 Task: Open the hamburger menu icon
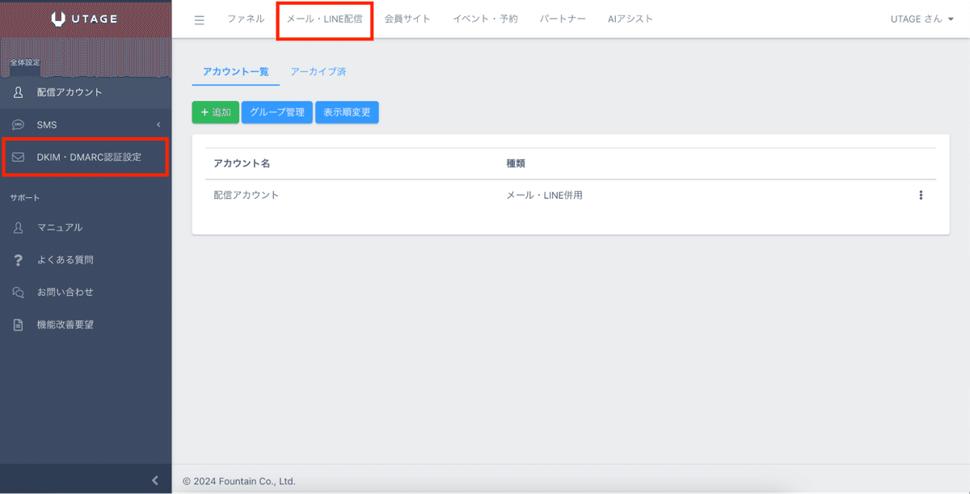coord(199,20)
